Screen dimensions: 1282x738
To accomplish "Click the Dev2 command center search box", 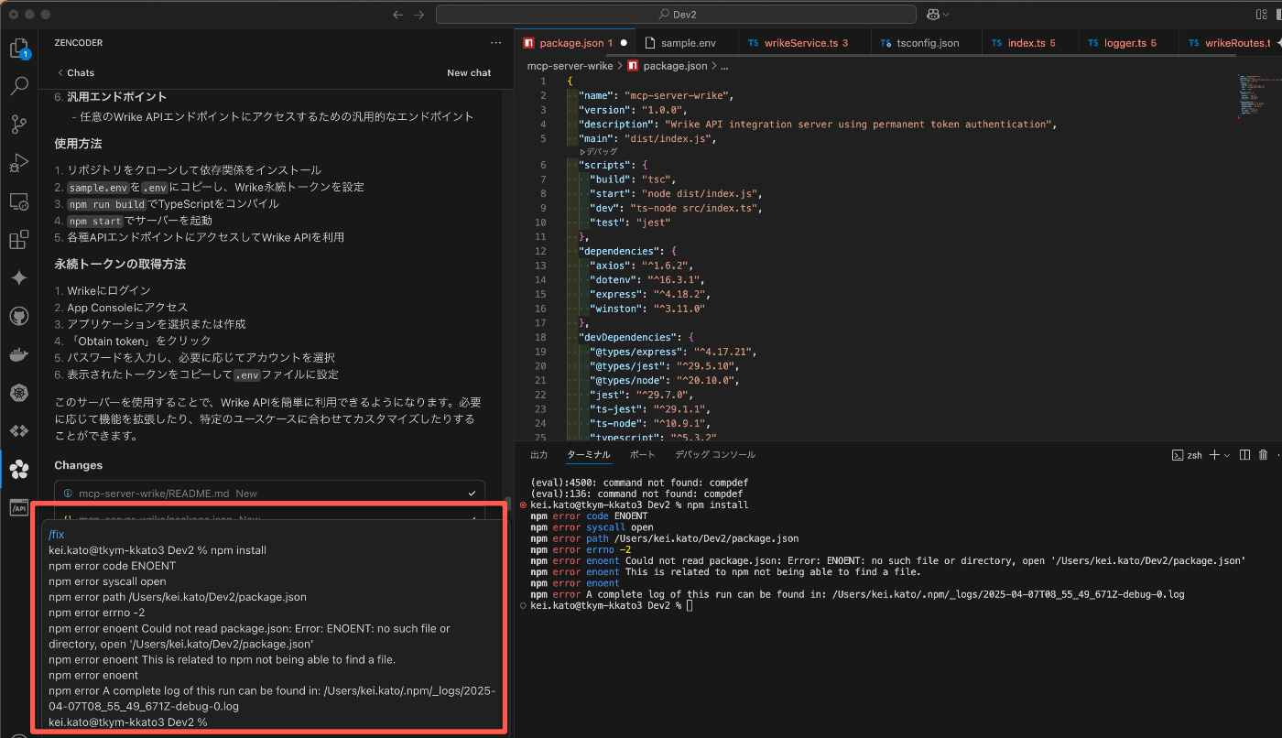I will pyautogui.click(x=676, y=15).
